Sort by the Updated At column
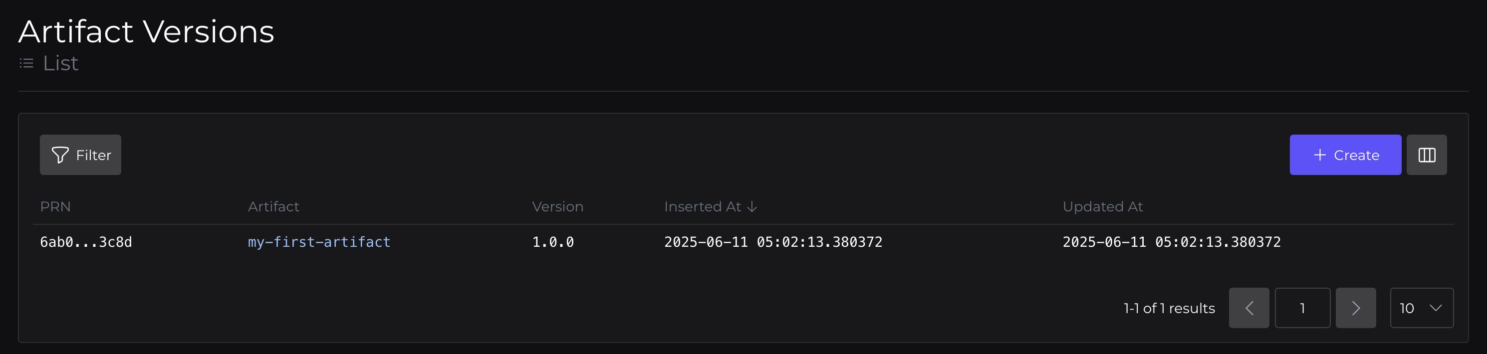1487x354 pixels. [x=1102, y=207]
